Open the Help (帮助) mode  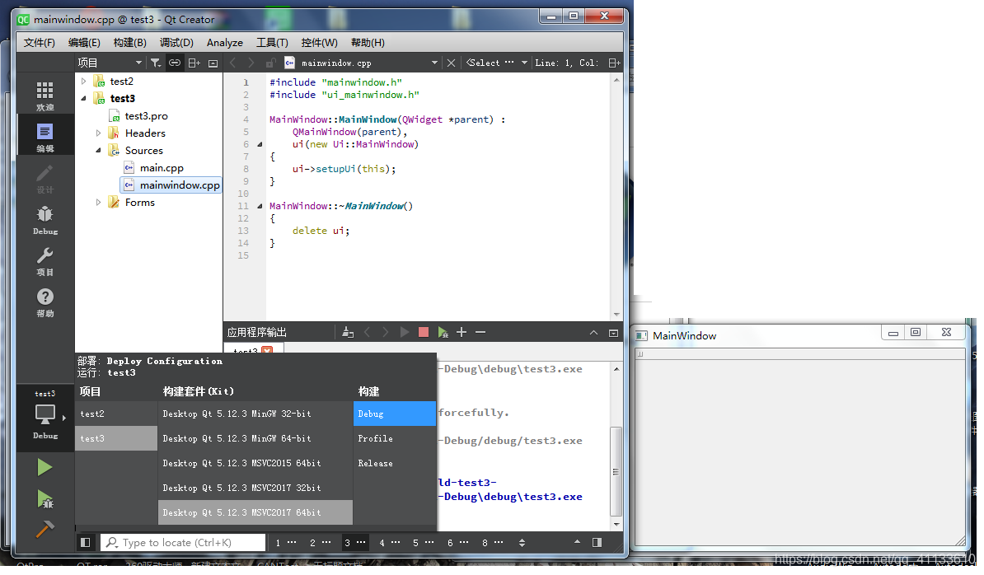(45, 303)
